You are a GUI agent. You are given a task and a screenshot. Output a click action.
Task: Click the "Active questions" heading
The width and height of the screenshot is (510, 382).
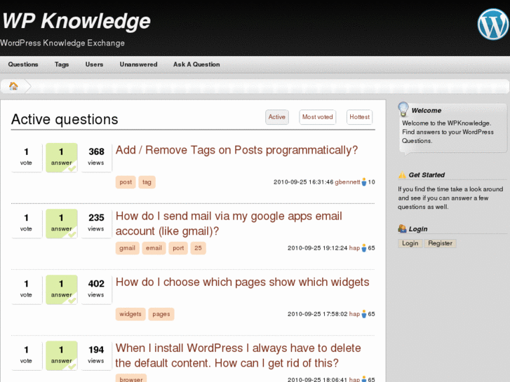65,119
